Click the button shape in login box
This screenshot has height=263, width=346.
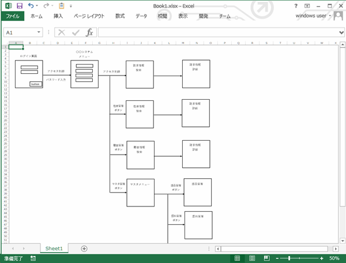tap(36, 84)
